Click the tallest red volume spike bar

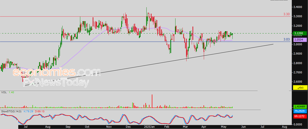(x=152, y=101)
